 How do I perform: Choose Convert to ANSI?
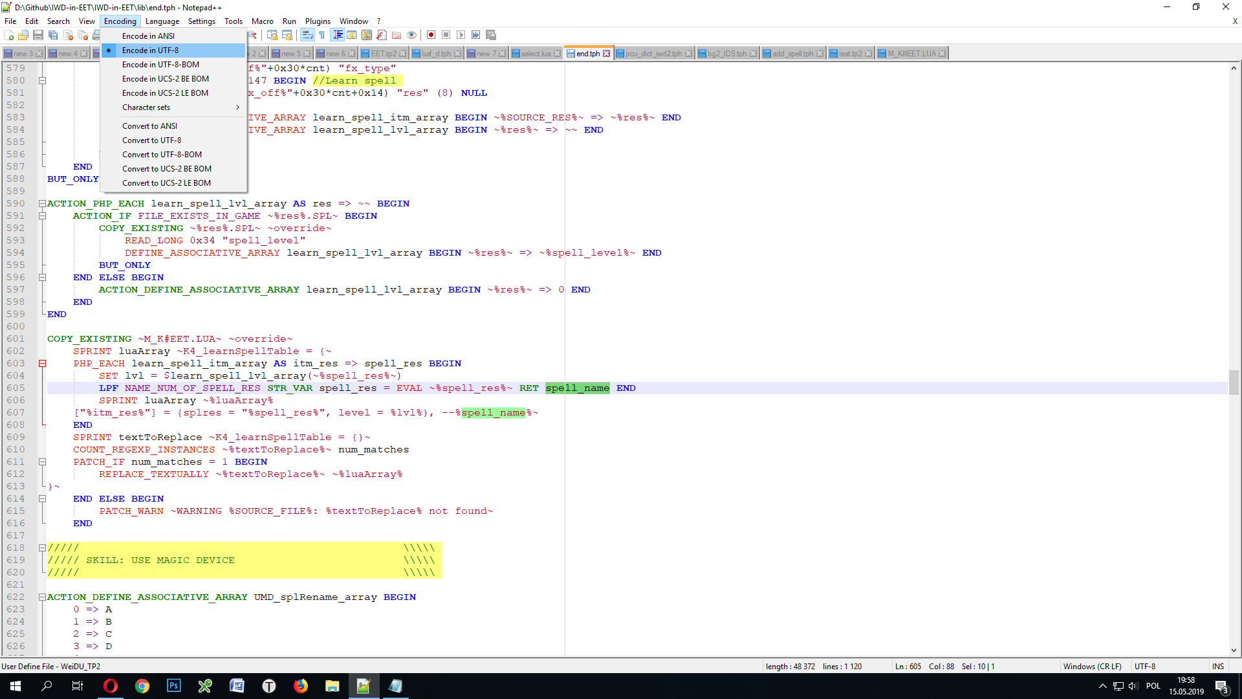(173, 126)
